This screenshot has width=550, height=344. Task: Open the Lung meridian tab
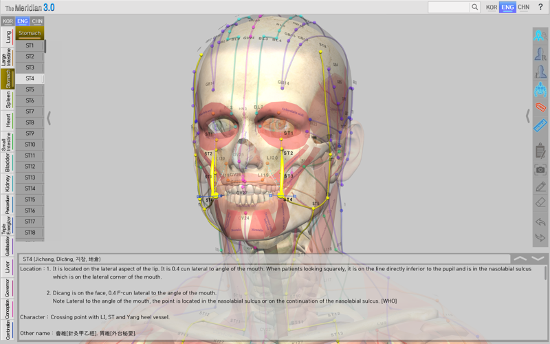(x=8, y=37)
